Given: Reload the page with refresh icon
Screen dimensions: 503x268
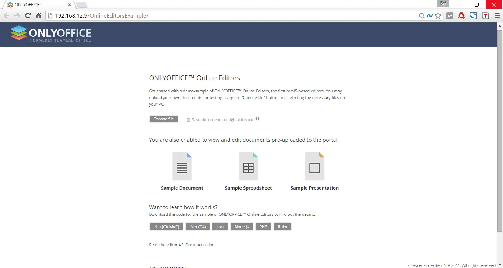Looking at the screenshot, I should pyautogui.click(x=28, y=16).
